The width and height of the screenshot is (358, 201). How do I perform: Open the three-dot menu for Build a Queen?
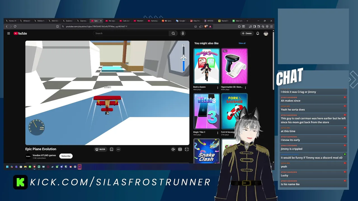[x=218, y=88]
